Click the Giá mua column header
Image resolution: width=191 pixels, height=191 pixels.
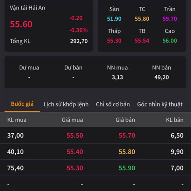(72, 120)
